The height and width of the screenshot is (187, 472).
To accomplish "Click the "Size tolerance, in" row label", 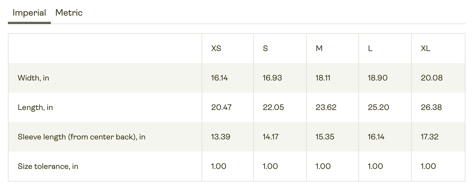I will pyautogui.click(x=48, y=166).
